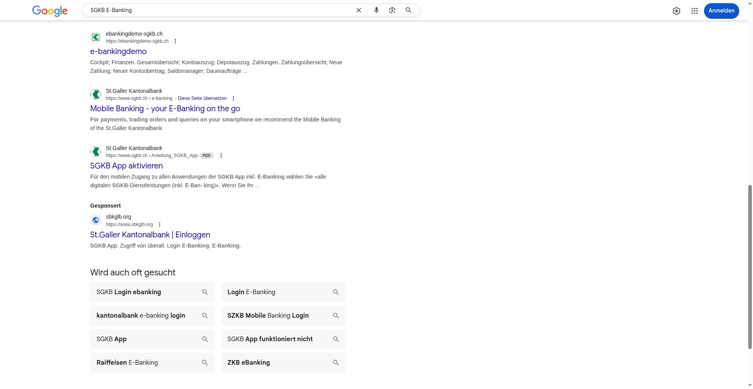Click magnifier icon in Raiffeisen E-Banking chip

click(x=205, y=363)
